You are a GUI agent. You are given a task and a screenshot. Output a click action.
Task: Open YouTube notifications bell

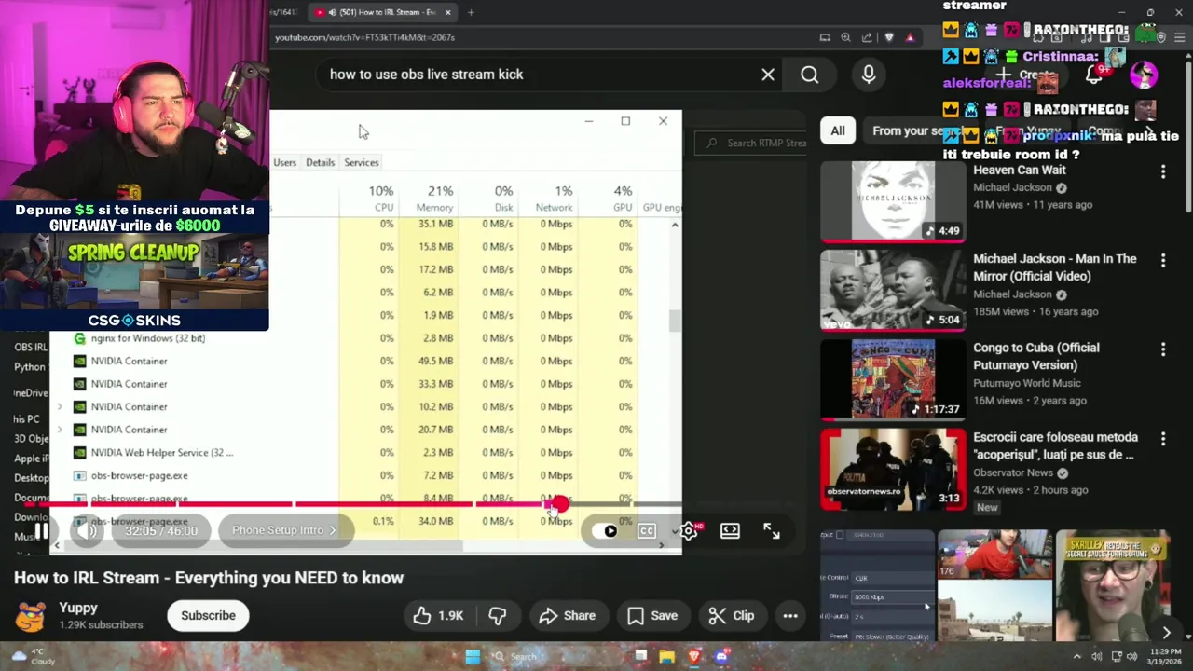pos(1093,75)
